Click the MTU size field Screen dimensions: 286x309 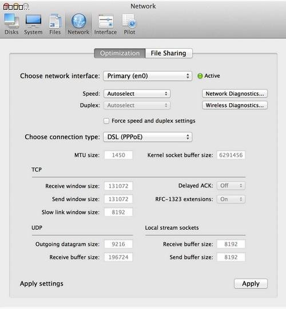click(x=118, y=155)
